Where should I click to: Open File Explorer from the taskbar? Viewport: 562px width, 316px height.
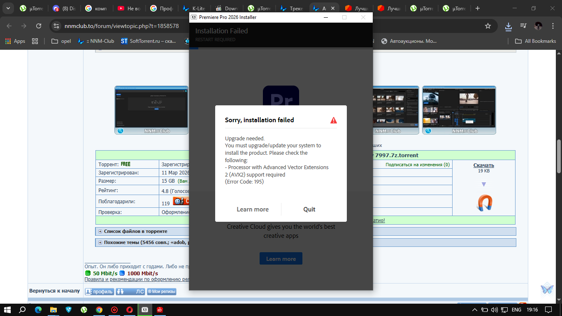[53, 309]
